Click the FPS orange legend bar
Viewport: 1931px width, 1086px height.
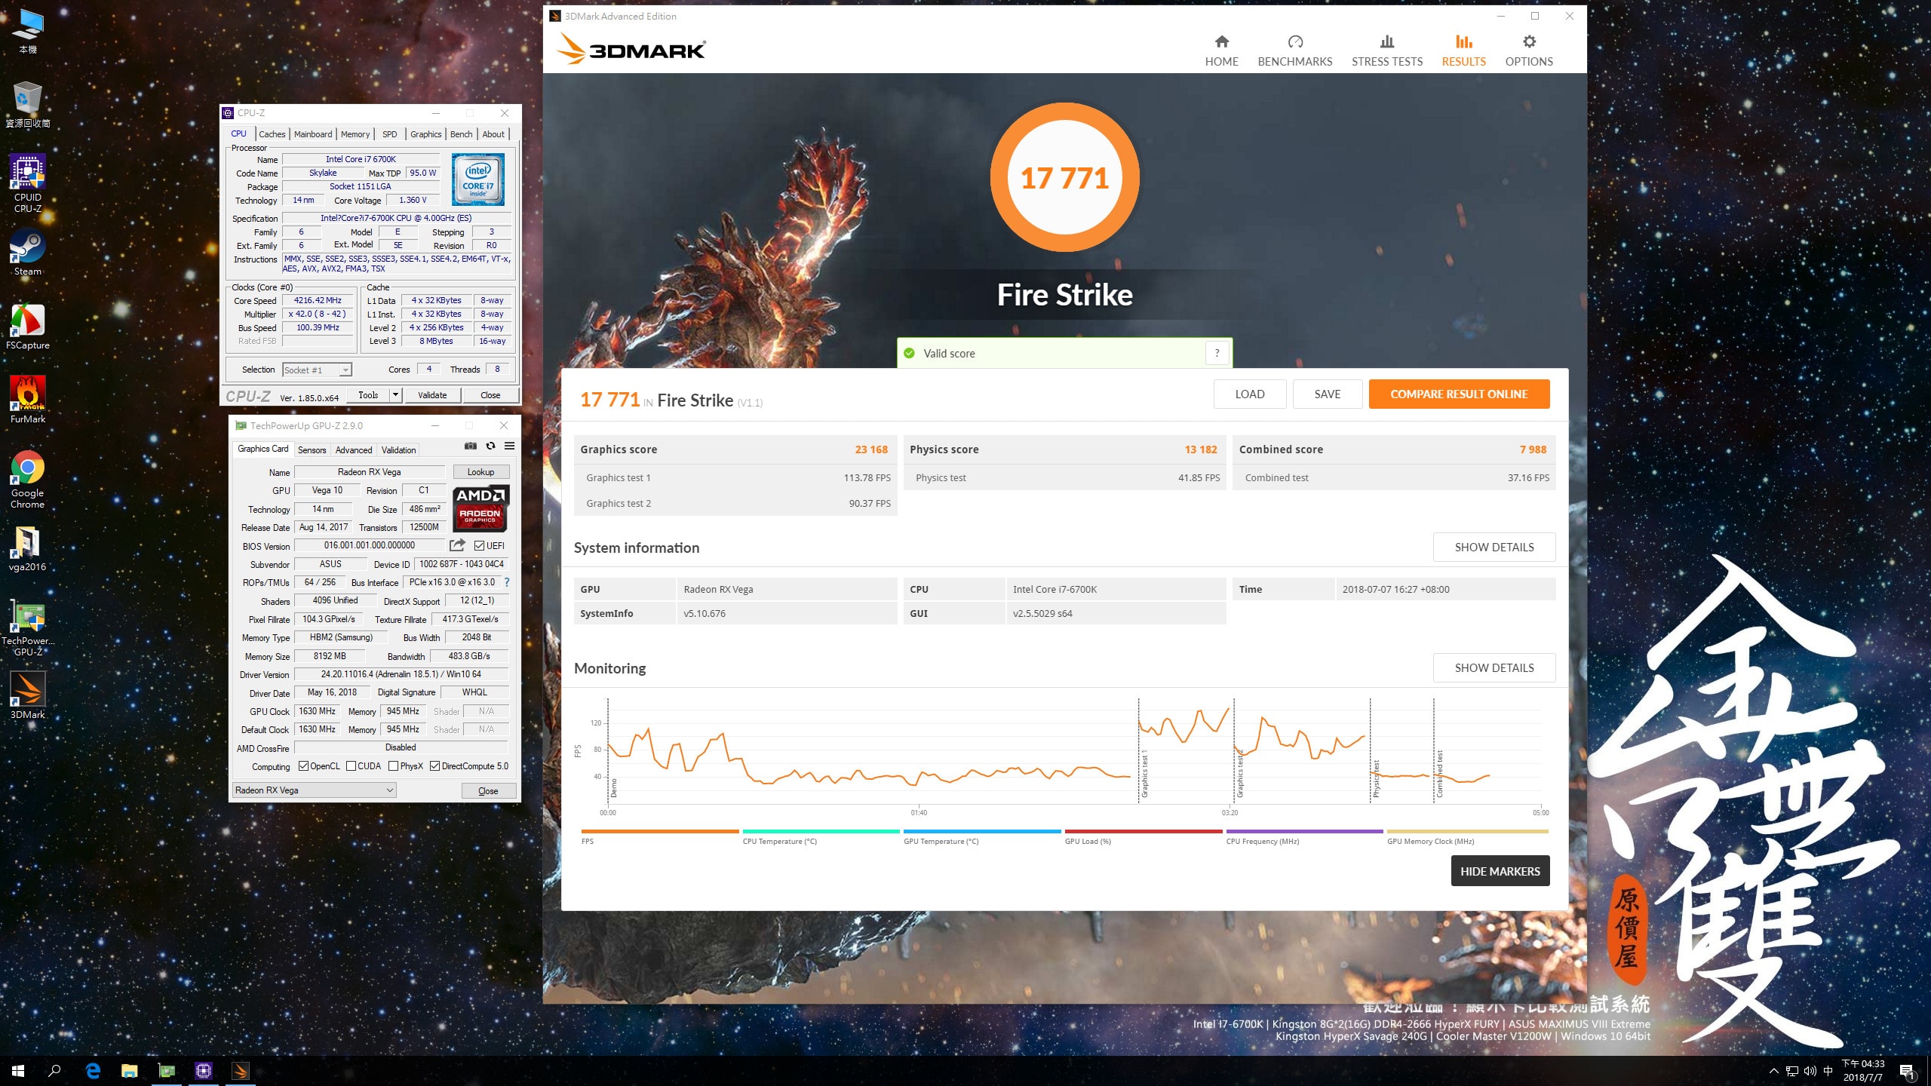[660, 831]
